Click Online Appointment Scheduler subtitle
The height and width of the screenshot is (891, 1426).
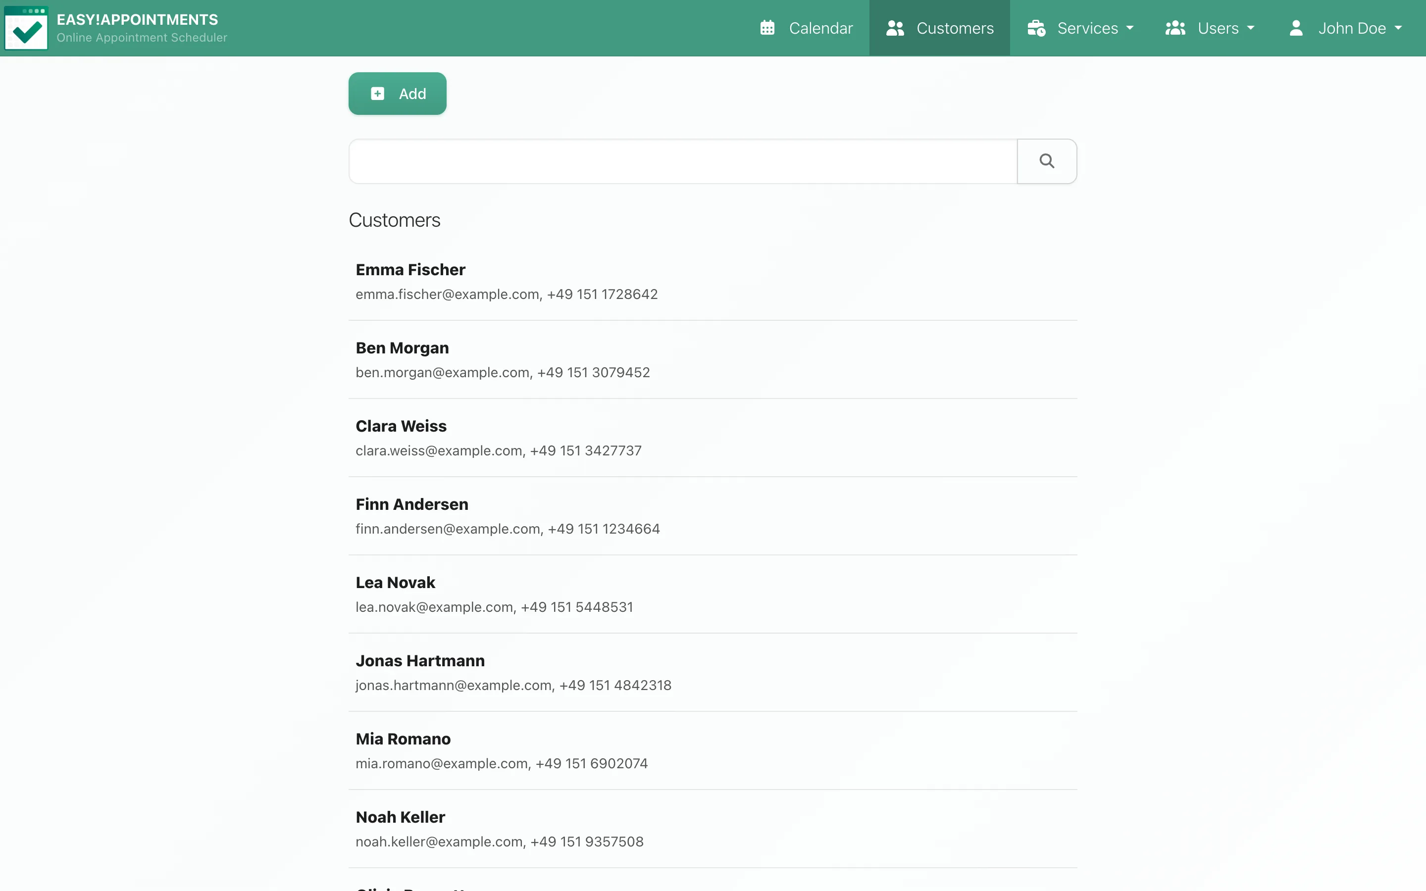142,38
